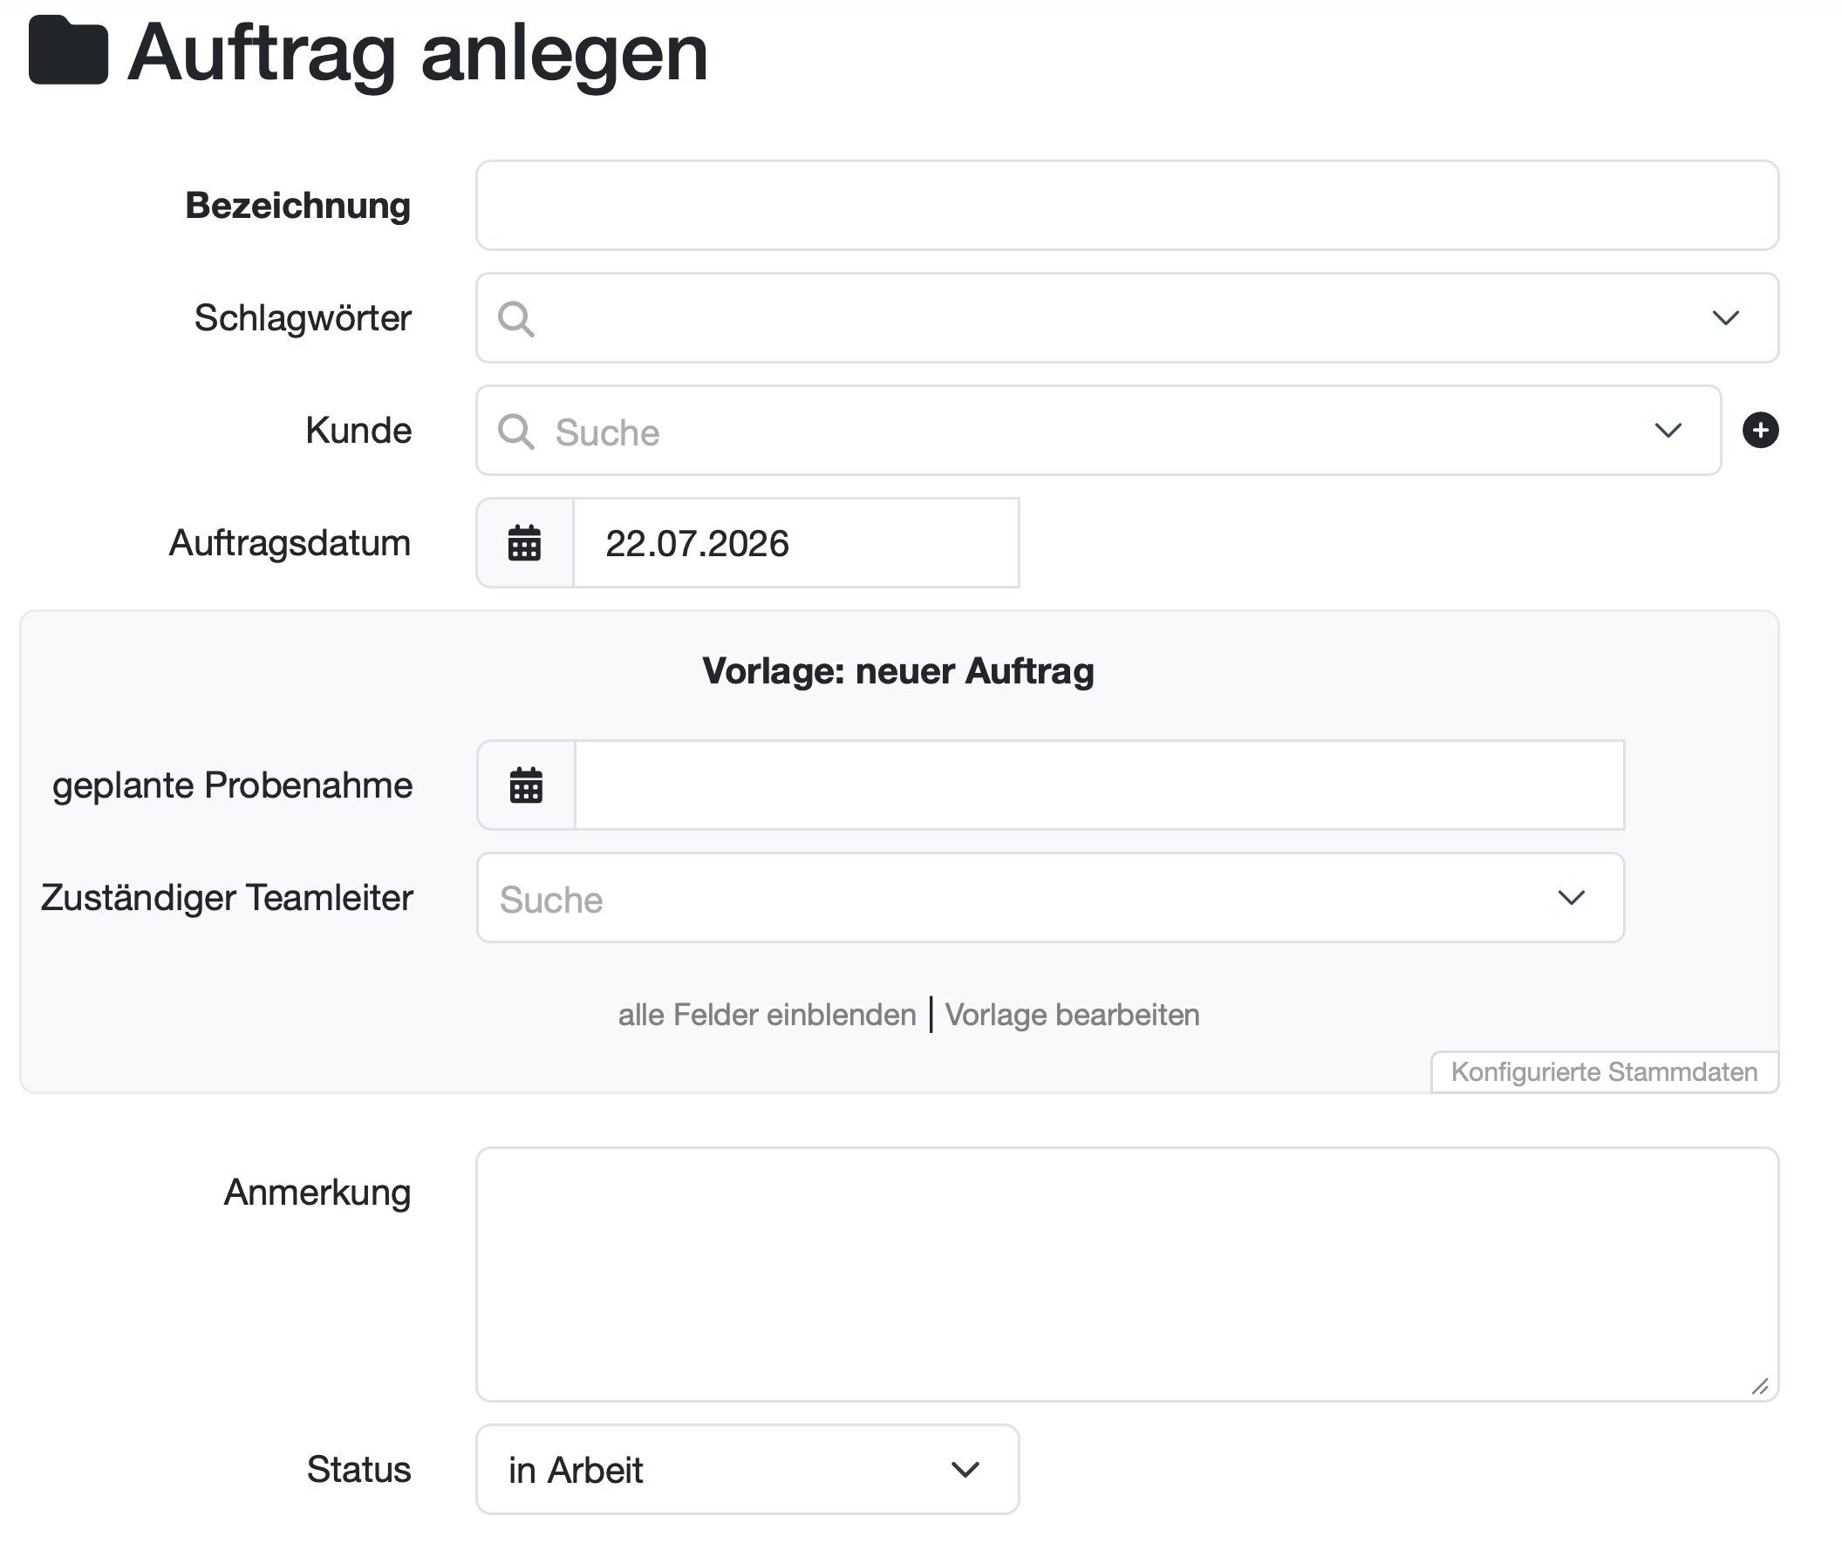The height and width of the screenshot is (1543, 1842).
Task: Expand the Zuständiger Teamleiter dropdown chevron
Action: coord(1571,898)
